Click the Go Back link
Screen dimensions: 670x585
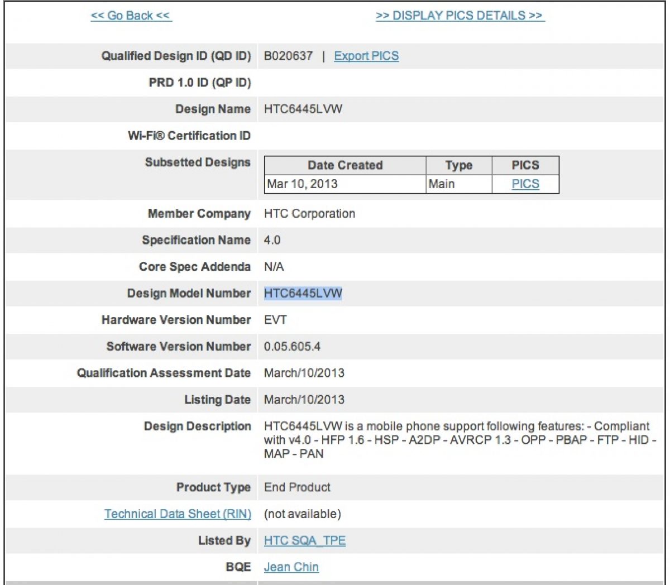click(x=131, y=16)
